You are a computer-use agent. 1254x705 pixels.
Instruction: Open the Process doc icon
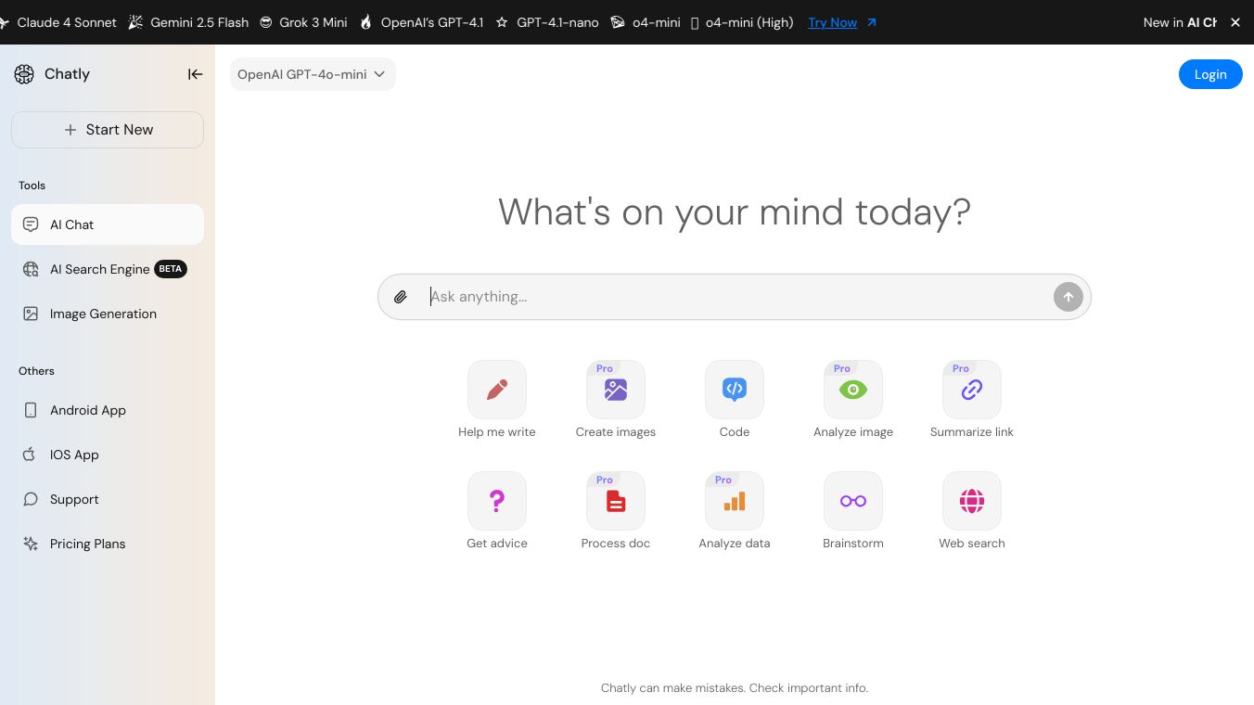(x=616, y=501)
